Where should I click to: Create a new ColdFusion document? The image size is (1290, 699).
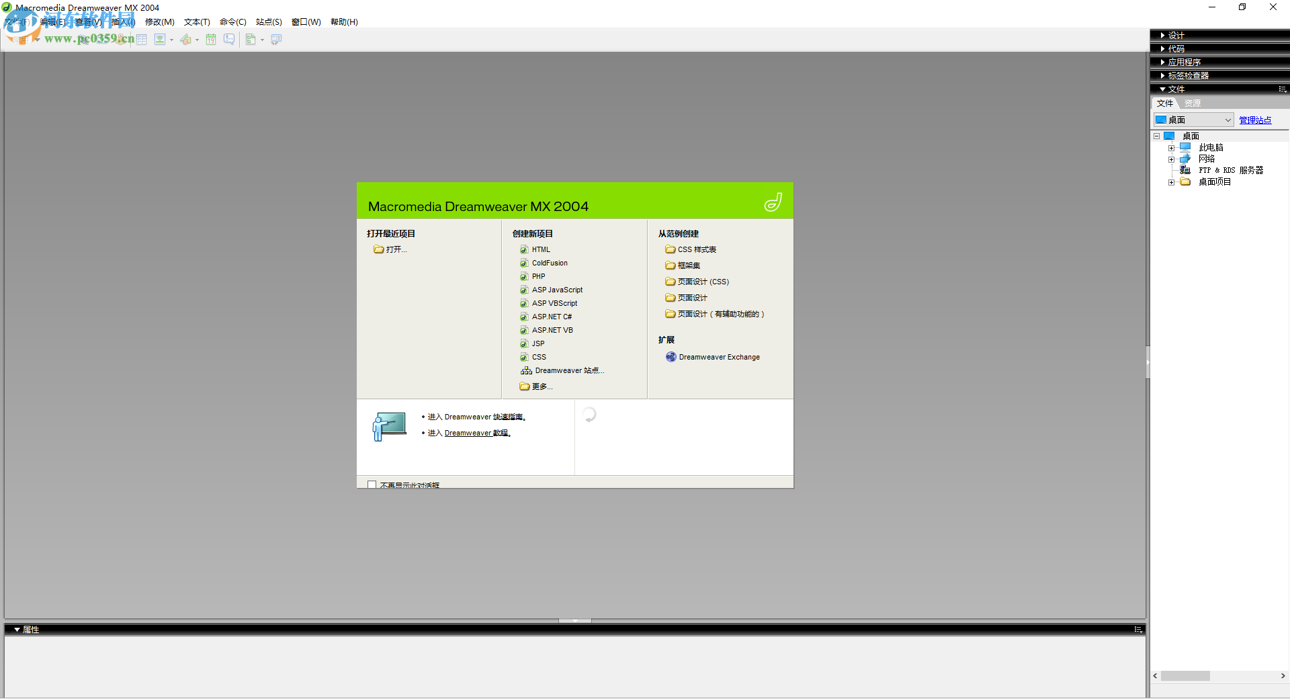[x=549, y=263]
